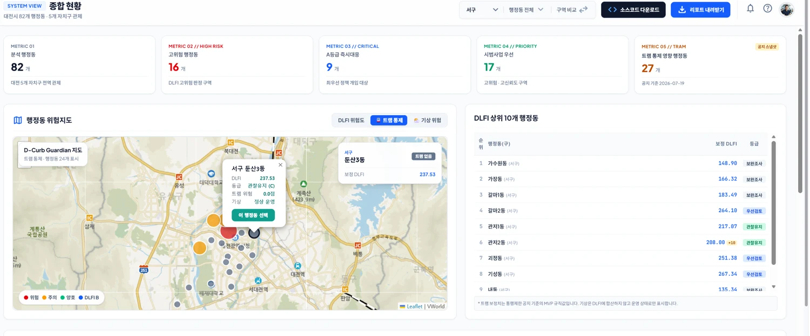The width and height of the screenshot is (810, 336).
Task: Click the 트램 없음 badge in 둔산3동 card
Action: tap(423, 156)
